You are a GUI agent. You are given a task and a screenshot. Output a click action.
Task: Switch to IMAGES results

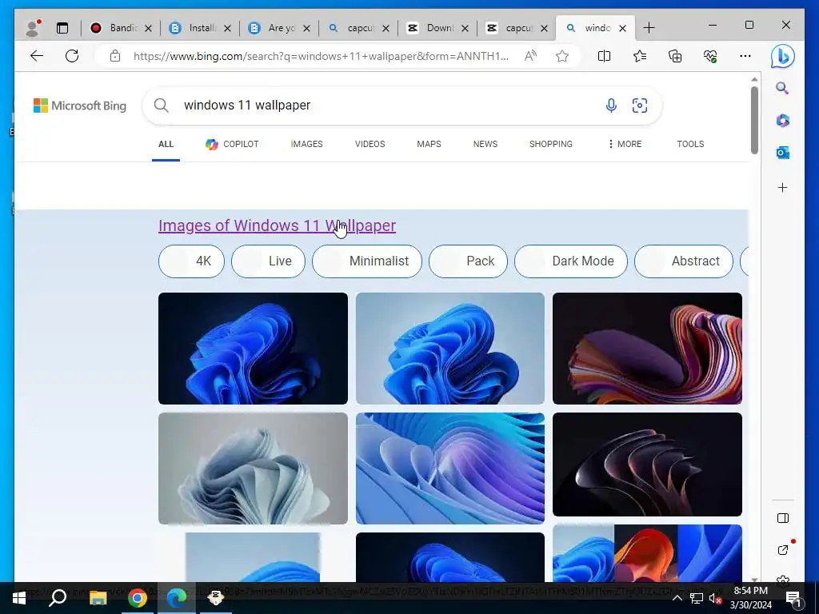306,144
